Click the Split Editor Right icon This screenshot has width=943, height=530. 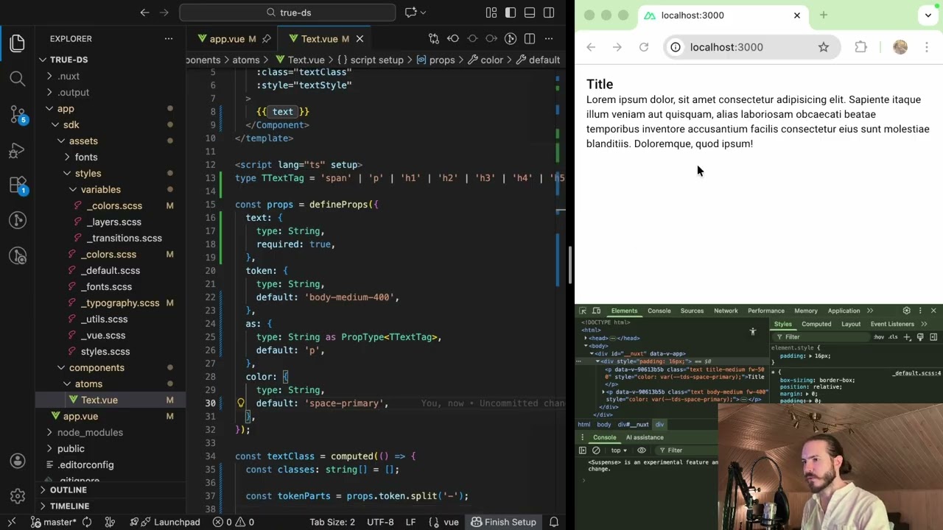(530, 38)
